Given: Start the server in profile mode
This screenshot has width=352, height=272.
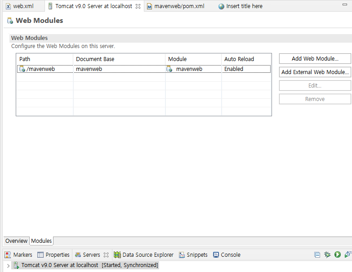Looking at the screenshot, I should pos(348,254).
